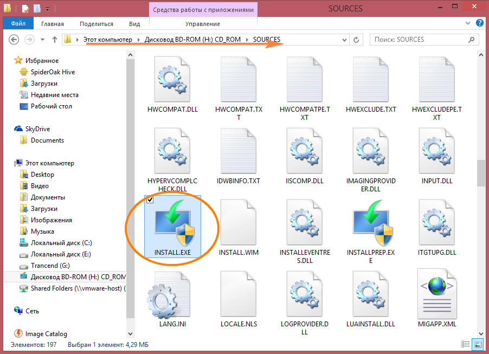Select the HWEXCLUDEPE.TXT file
This screenshot has height=354, width=489.
tap(437, 79)
